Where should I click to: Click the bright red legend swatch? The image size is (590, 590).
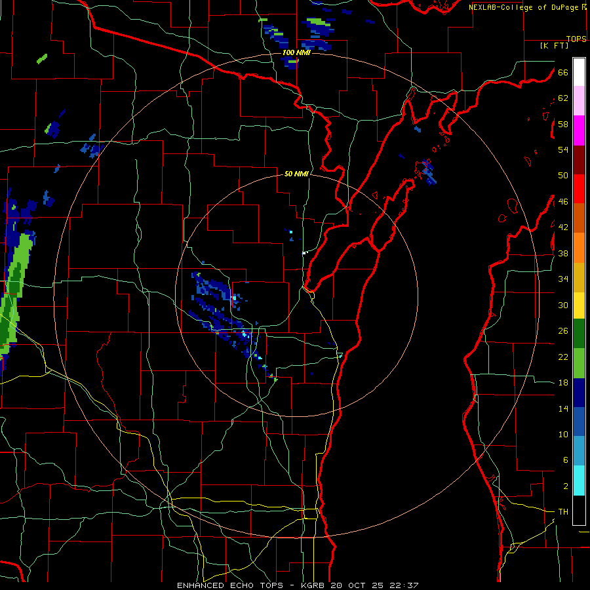pyautogui.click(x=579, y=189)
